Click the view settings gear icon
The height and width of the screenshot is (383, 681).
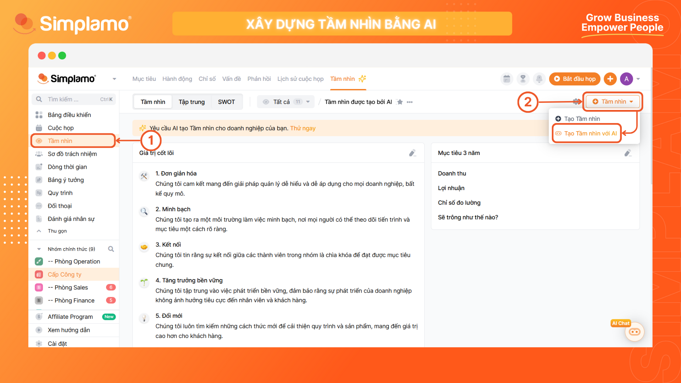pos(576,102)
